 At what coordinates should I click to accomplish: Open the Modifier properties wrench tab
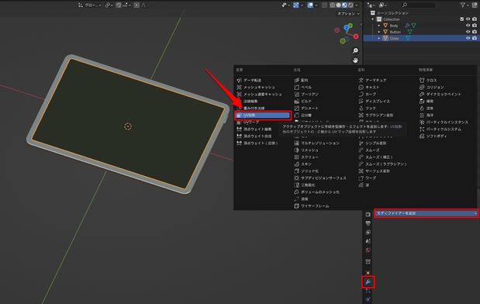tap(368, 282)
